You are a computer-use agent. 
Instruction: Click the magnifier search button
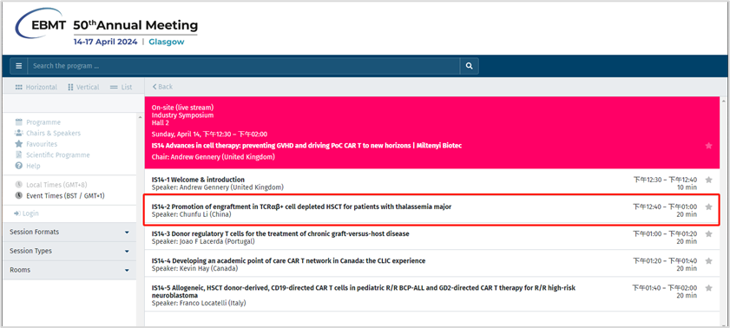(470, 66)
